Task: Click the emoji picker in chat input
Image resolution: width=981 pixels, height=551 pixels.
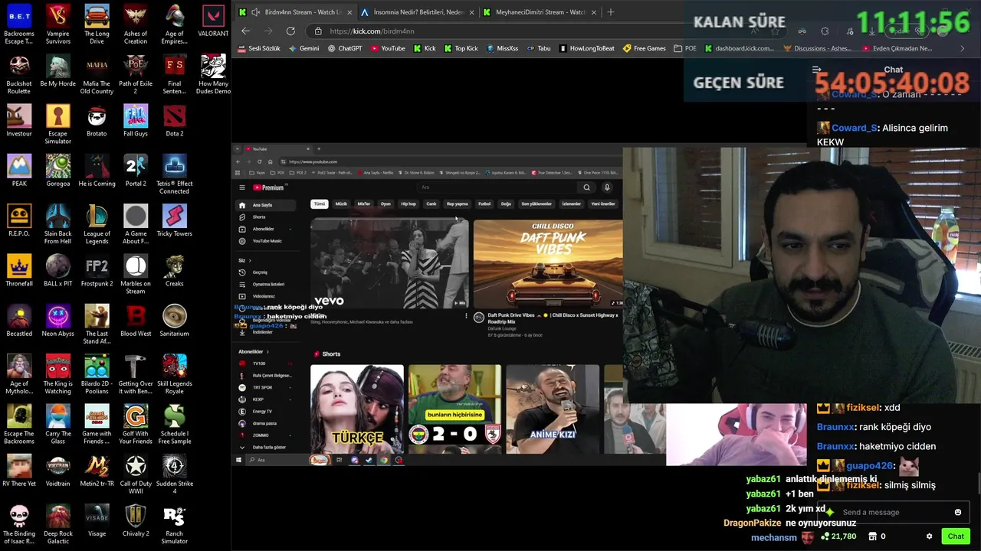Action: coord(957,512)
